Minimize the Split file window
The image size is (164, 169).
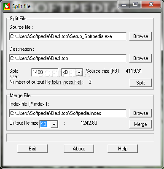124,5
